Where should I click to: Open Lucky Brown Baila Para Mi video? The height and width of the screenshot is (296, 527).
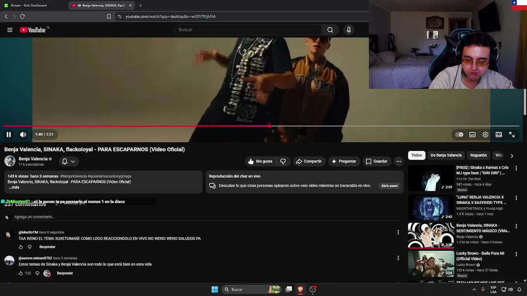coord(431,264)
